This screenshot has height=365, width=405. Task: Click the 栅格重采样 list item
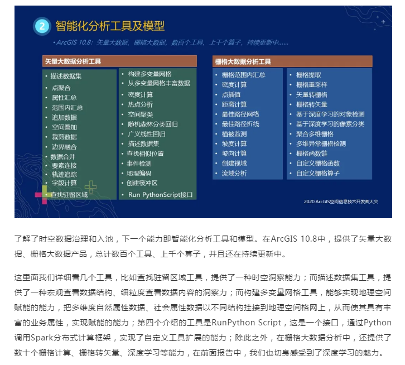311,85
